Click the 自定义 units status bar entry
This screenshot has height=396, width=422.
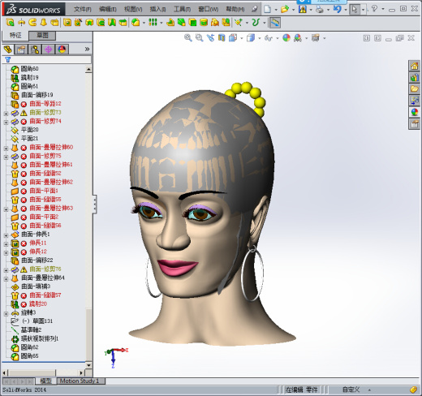coord(351,390)
